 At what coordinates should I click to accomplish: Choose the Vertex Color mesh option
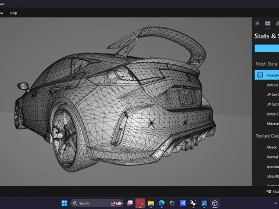point(273,114)
